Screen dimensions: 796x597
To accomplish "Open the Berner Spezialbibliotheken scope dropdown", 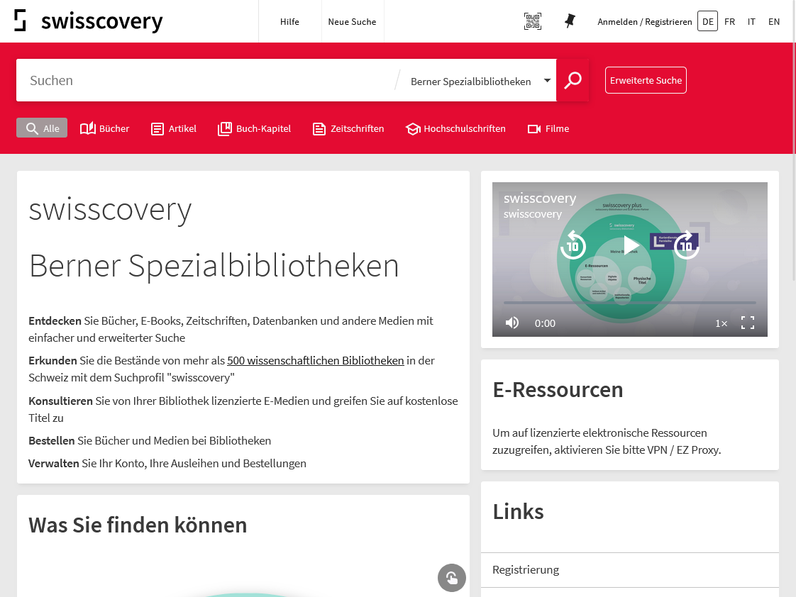I will coord(547,81).
